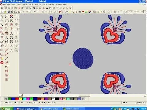Select the double diagonal lines tool
The width and height of the screenshot is (147, 110).
point(16,16)
